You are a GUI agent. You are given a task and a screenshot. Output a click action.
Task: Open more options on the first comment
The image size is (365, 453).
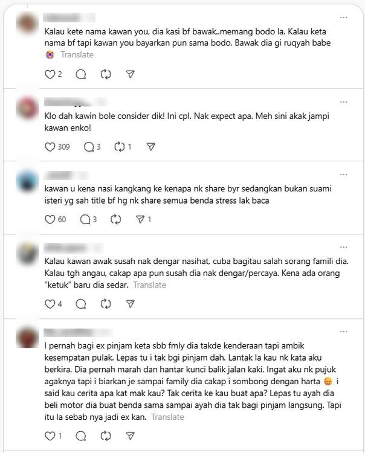(x=344, y=18)
